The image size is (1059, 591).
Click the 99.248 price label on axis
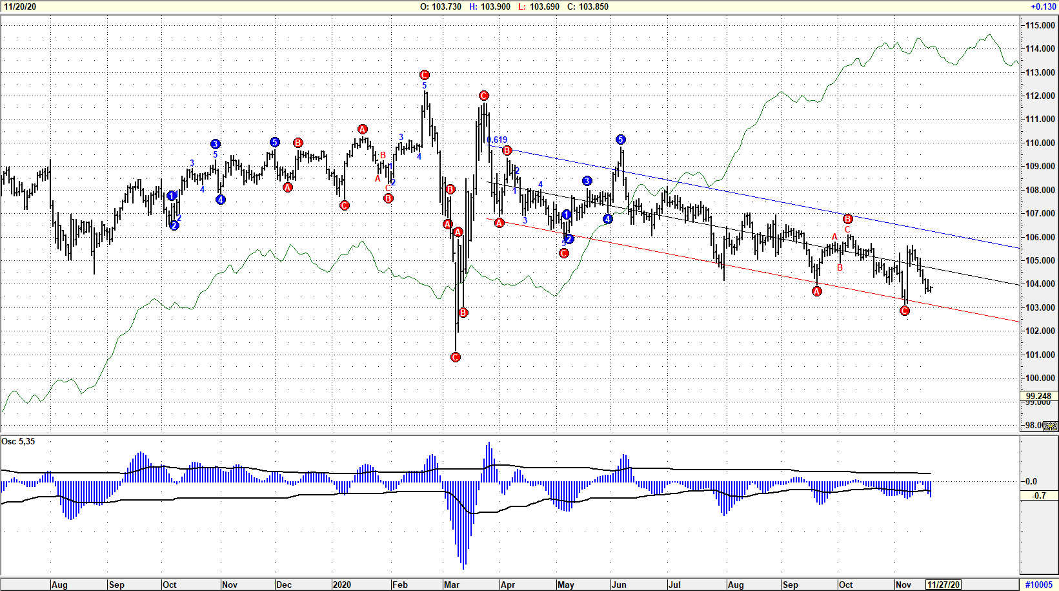[1038, 396]
